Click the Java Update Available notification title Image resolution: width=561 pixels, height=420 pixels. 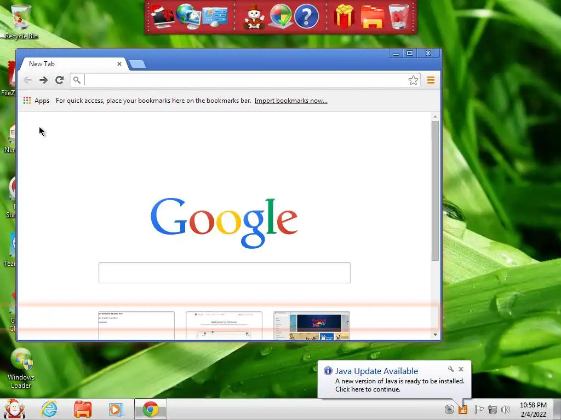click(376, 371)
